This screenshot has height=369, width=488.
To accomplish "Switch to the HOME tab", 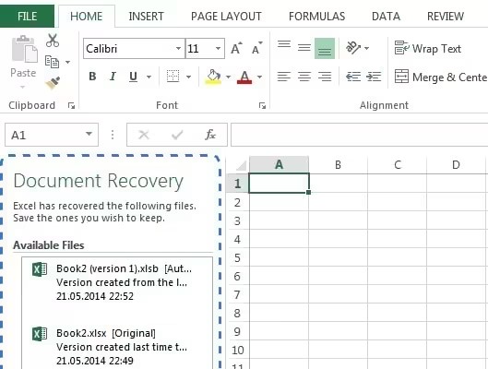I will coord(86,17).
